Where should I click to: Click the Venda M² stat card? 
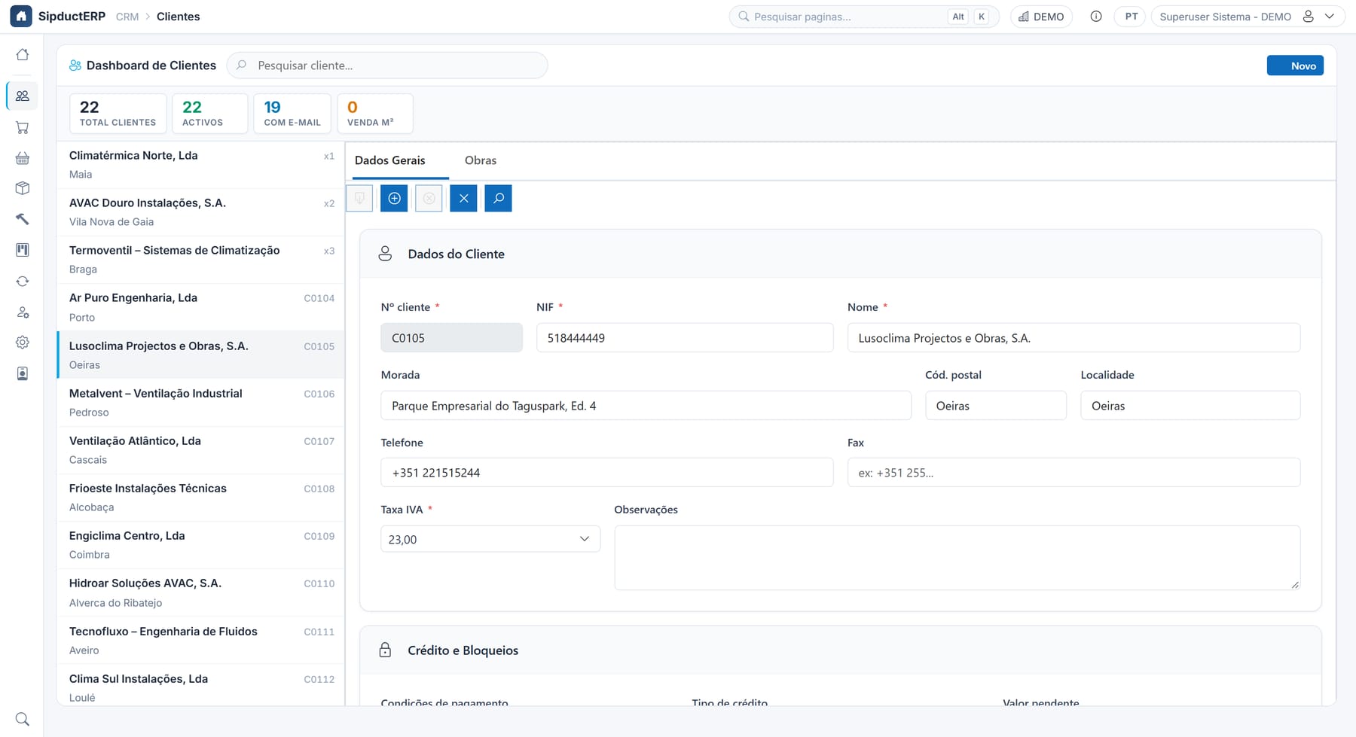[374, 114]
